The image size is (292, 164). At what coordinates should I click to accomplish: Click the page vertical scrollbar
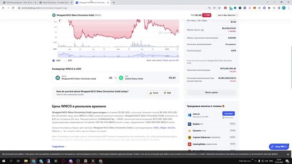[291, 67]
